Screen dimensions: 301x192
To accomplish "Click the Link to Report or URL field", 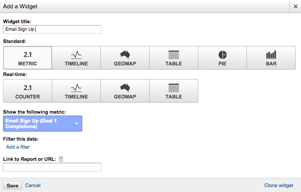I will click(x=52, y=167).
